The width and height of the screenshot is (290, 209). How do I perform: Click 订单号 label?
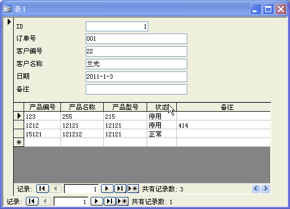26,38
